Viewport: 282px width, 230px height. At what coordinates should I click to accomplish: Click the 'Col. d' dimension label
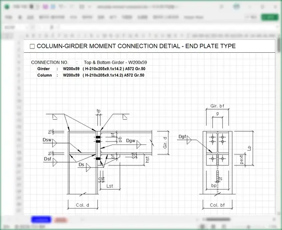coord(83,205)
